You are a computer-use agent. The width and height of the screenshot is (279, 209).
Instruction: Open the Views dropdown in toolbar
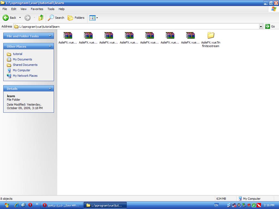click(94, 18)
